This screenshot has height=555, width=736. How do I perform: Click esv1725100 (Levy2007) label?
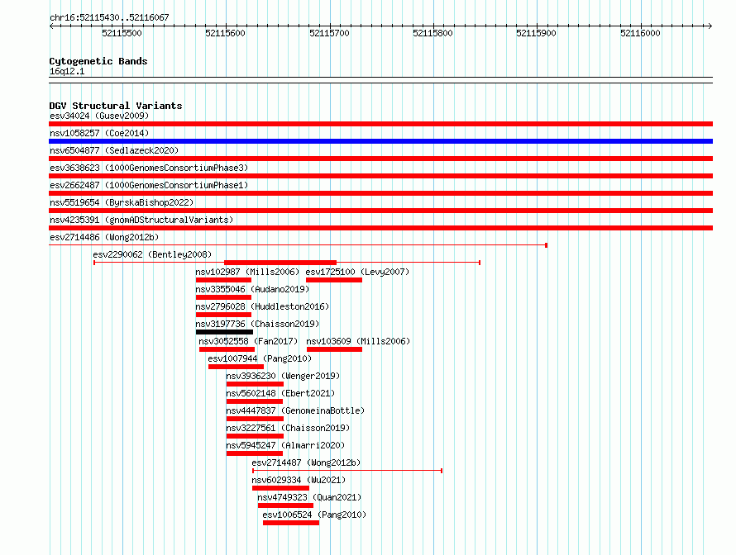[357, 272]
